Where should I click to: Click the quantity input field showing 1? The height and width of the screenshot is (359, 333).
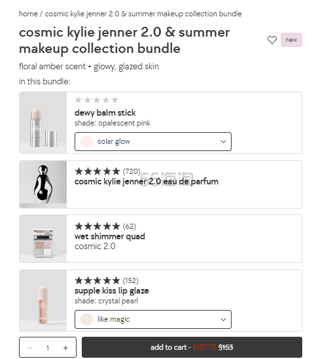click(48, 348)
